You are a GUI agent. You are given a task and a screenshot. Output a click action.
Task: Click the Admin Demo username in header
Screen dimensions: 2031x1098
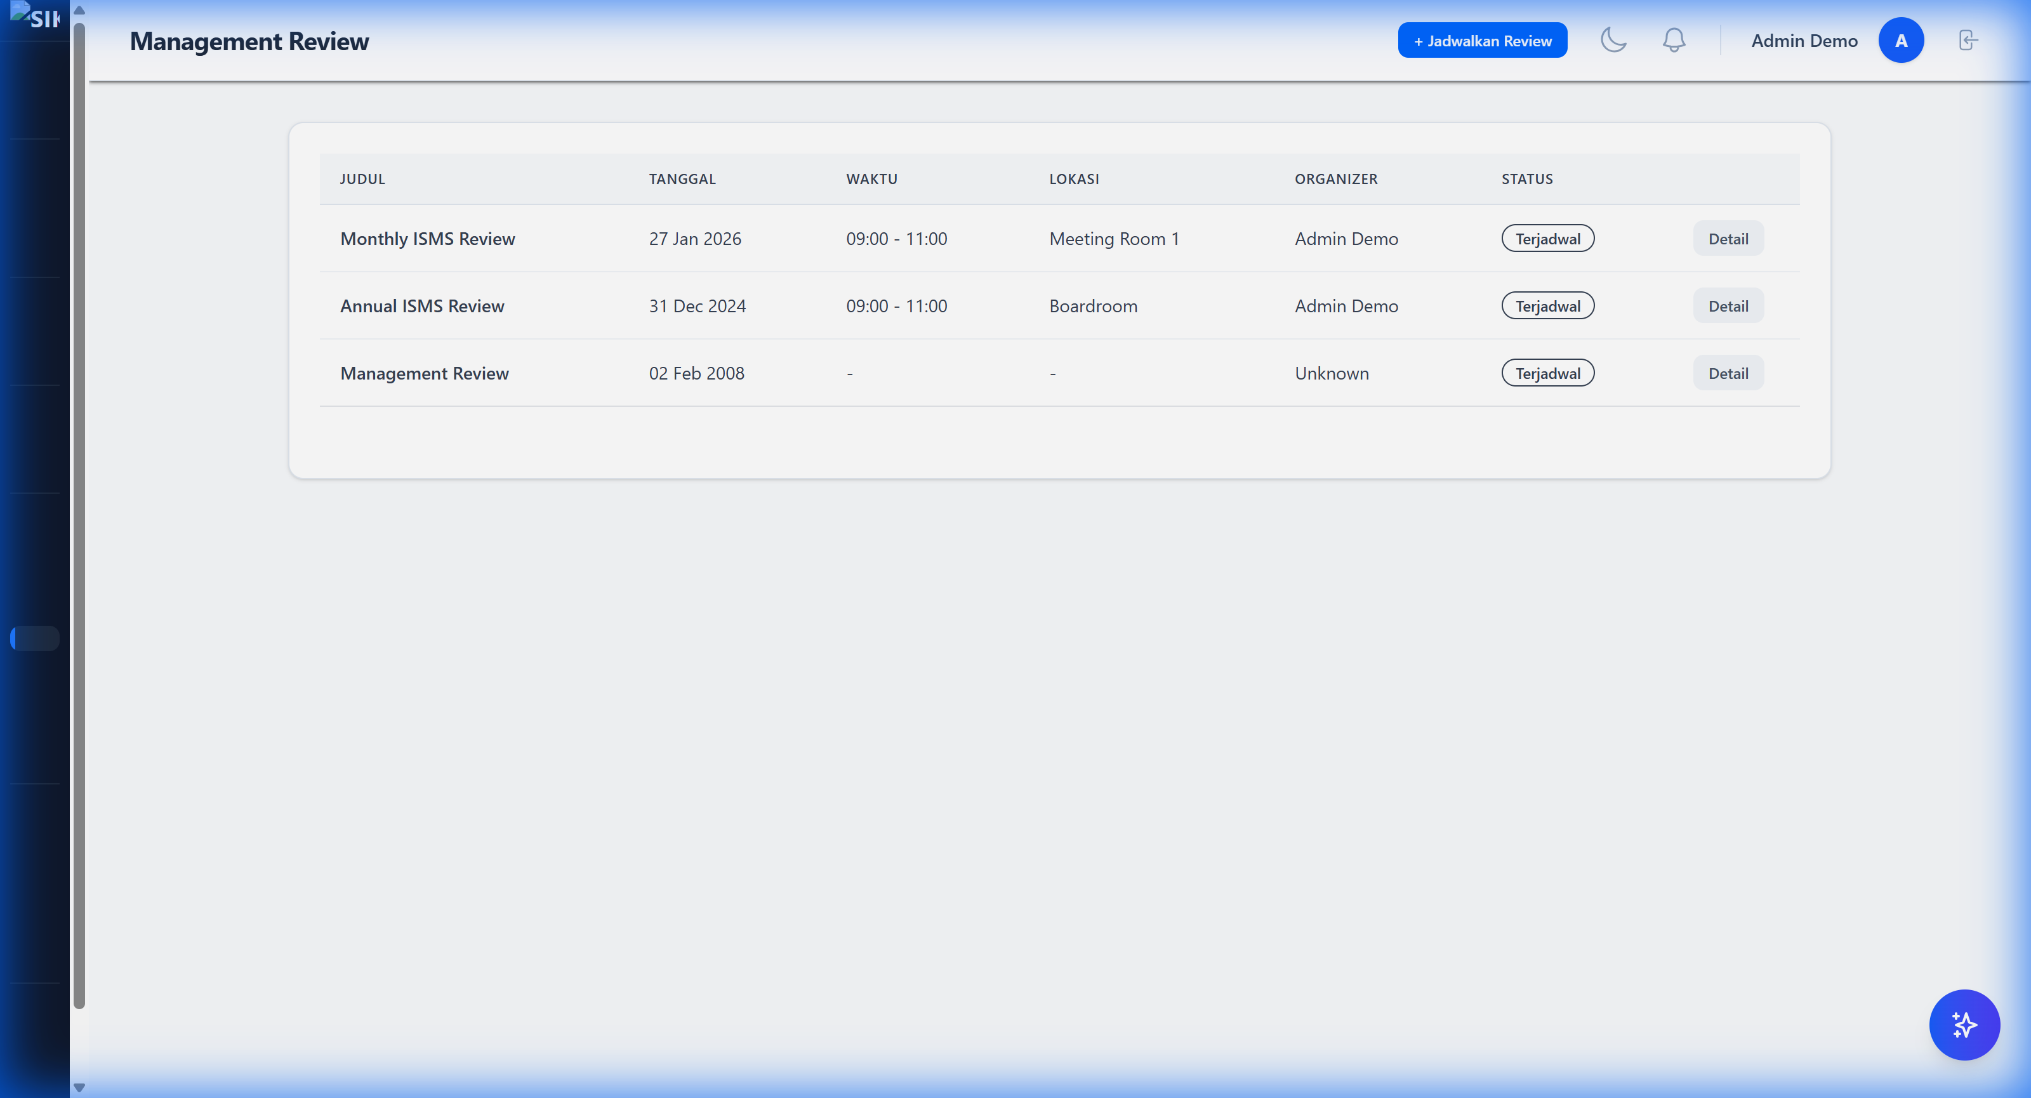1803,40
